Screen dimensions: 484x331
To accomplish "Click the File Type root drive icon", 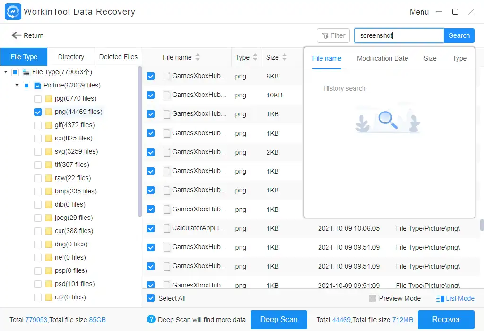I will (x=26, y=72).
